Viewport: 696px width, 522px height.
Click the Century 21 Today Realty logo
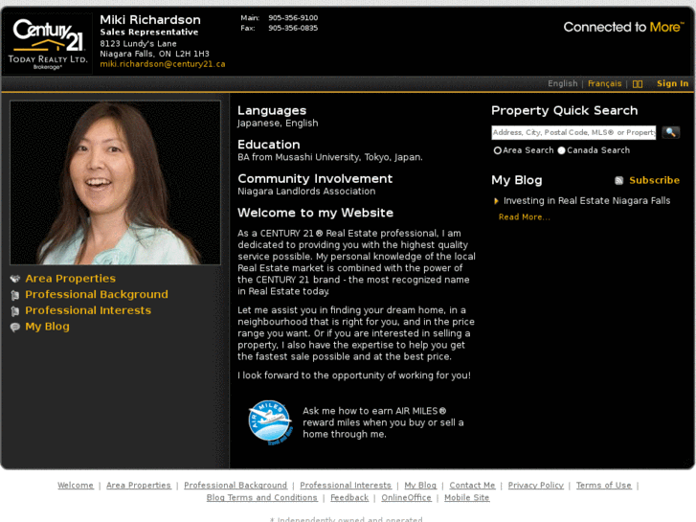48,43
